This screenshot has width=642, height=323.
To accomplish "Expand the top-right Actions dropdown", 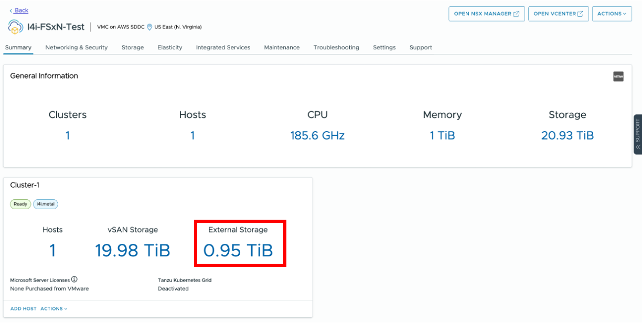I will click(612, 14).
